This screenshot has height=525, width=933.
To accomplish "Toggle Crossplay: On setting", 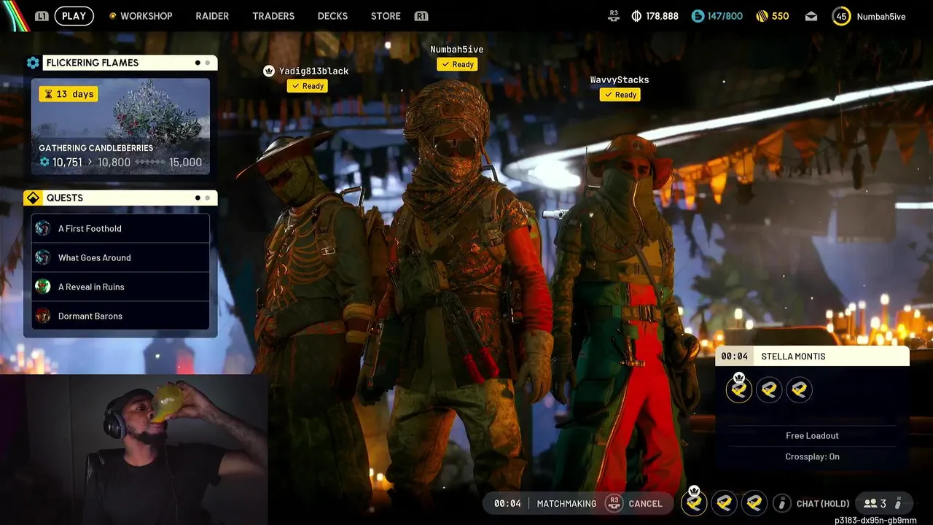I will click(x=812, y=456).
